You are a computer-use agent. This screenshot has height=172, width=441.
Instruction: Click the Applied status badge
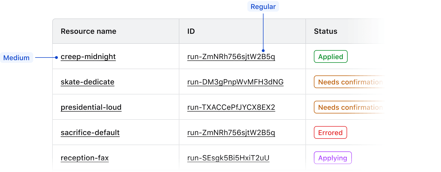point(330,56)
